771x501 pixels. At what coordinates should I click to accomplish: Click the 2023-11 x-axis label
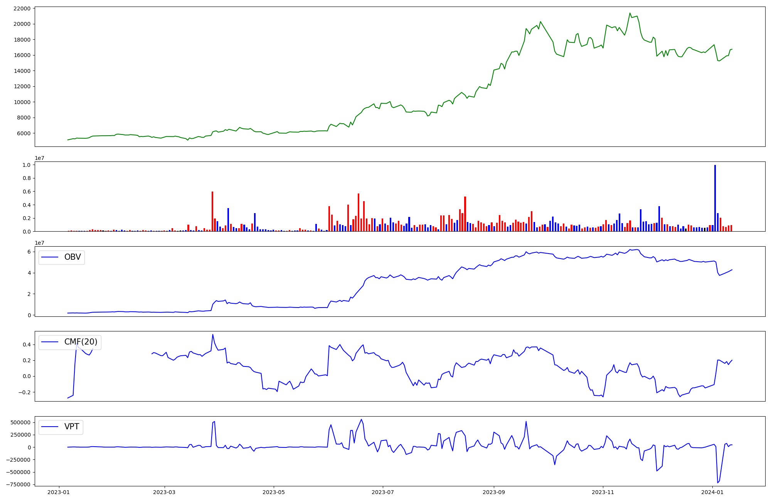point(603,492)
